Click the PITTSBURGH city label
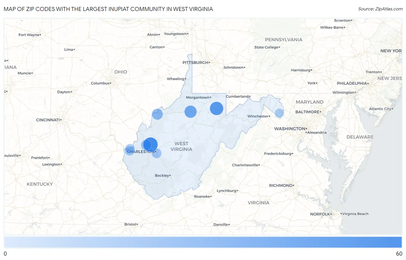This screenshot has width=406, height=260. pyautogui.click(x=195, y=62)
